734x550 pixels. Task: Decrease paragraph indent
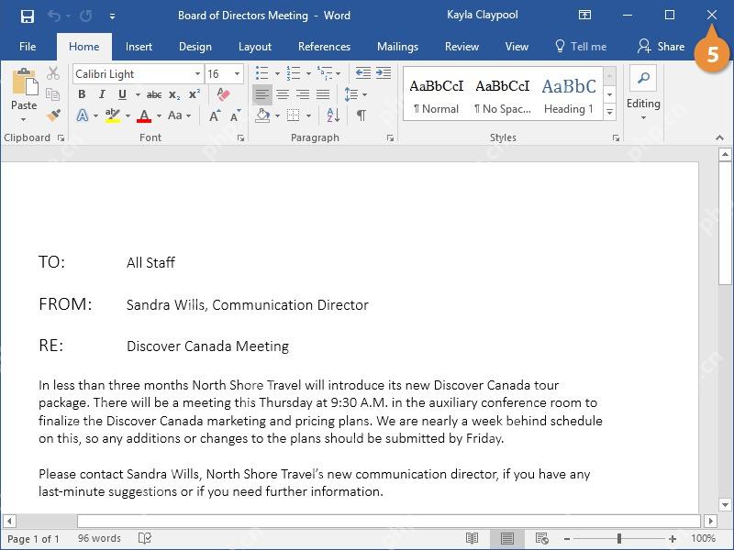[x=362, y=73]
